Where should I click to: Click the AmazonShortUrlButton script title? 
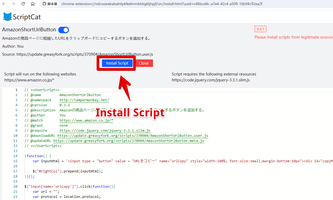point(29,30)
